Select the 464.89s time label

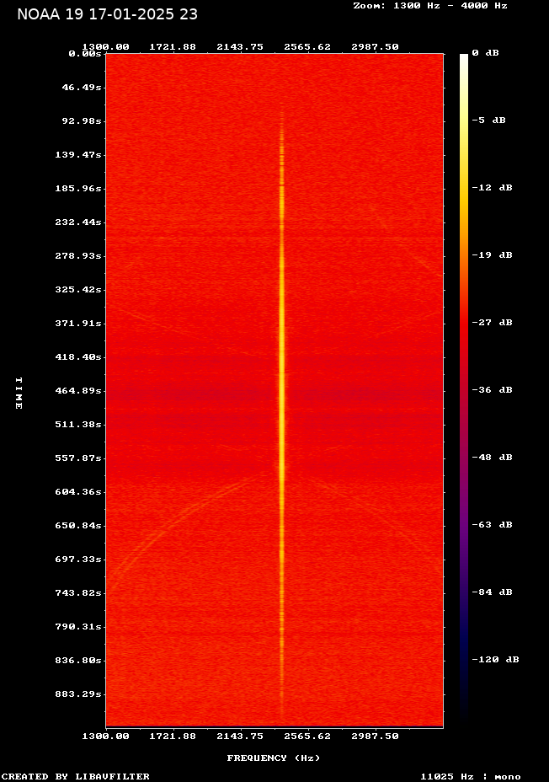[x=78, y=390]
